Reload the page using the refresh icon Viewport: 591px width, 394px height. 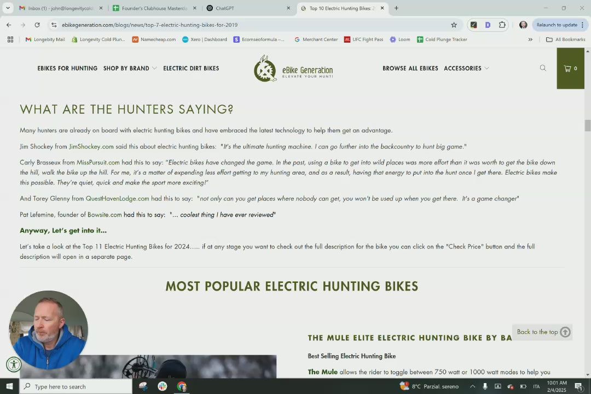[x=37, y=25]
